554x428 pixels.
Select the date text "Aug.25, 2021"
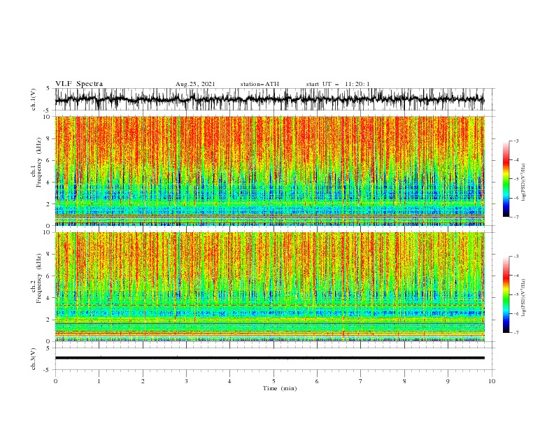point(195,84)
